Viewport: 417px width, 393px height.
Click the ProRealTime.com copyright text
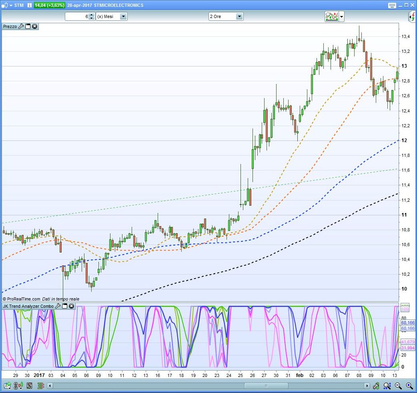(x=21, y=299)
